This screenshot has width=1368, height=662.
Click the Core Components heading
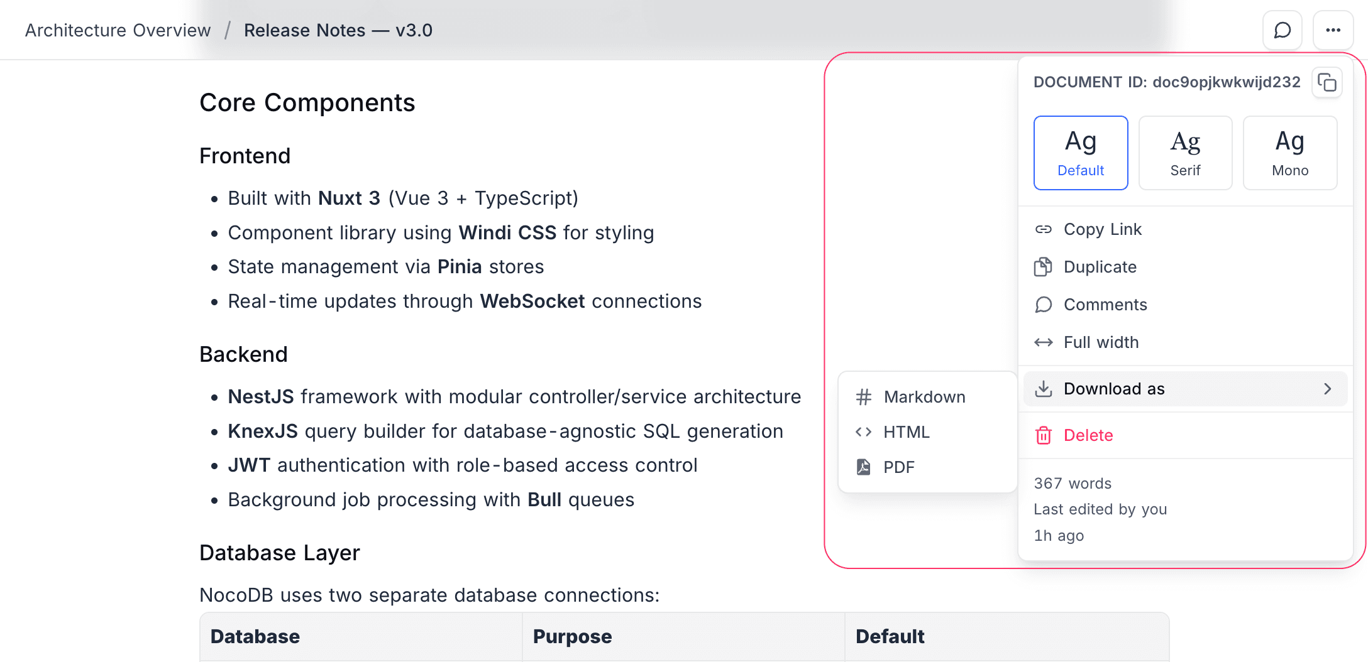[307, 103]
